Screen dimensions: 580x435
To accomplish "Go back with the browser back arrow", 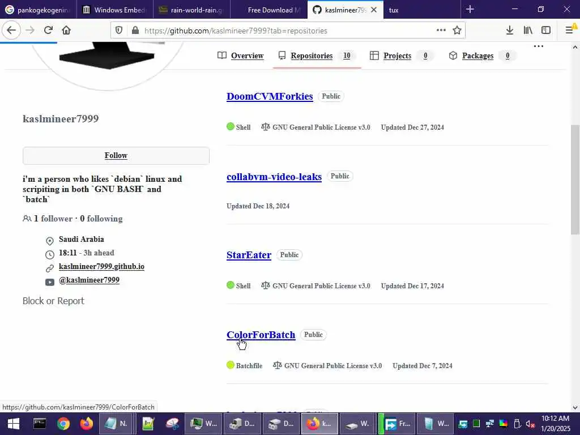I will (11, 31).
